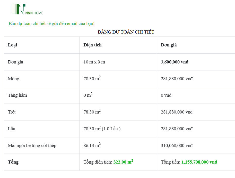The image size is (235, 178).
Task: Click the 78.30 m² (1.0 Lầu) cell
Action: pyautogui.click(x=102, y=128)
